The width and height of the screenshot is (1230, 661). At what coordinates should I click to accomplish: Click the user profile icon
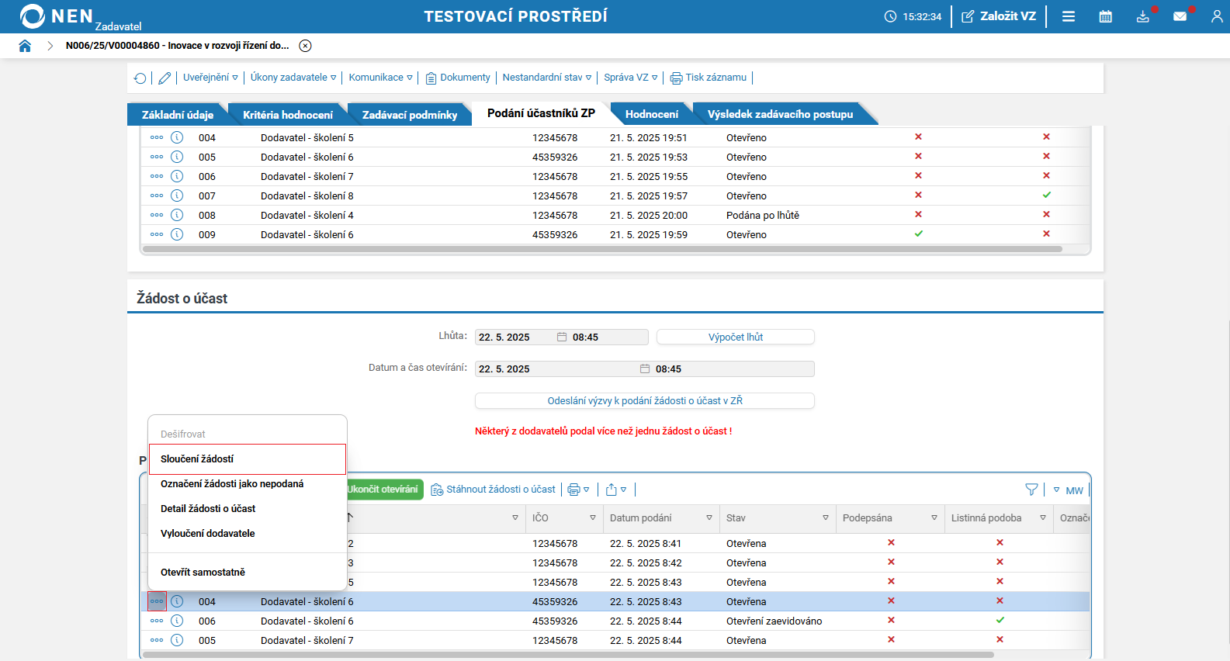click(x=1216, y=16)
